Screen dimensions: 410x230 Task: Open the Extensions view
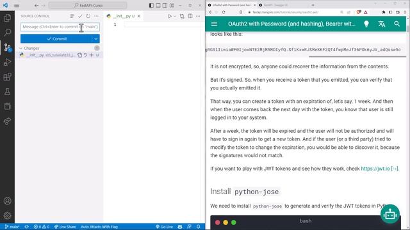(7, 77)
